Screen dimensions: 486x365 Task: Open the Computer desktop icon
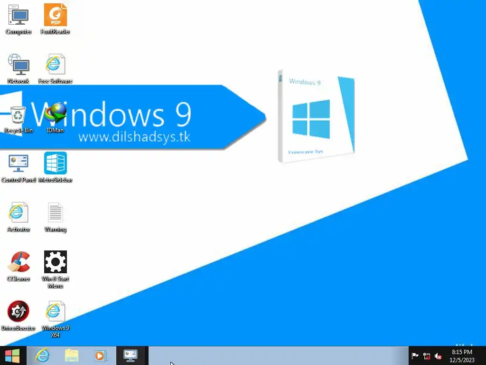pos(19,19)
